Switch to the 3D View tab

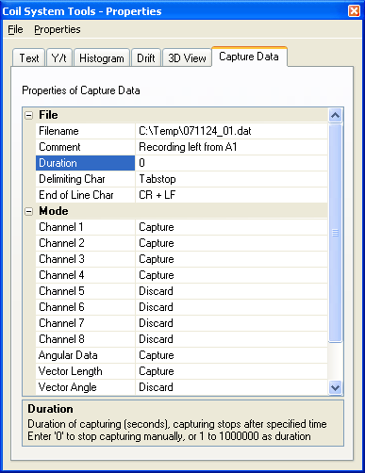tap(187, 58)
